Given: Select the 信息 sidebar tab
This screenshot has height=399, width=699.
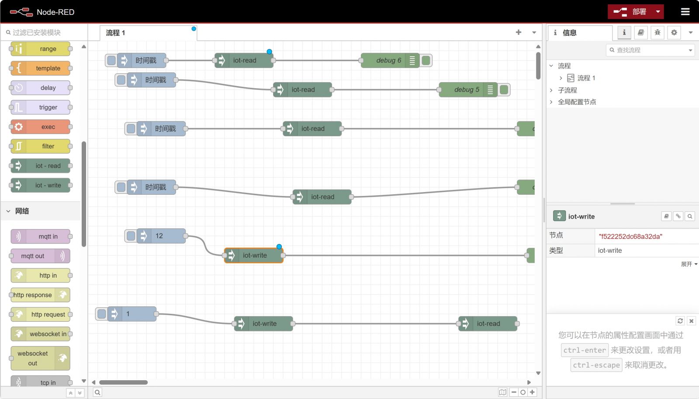Looking at the screenshot, I should click(580, 33).
